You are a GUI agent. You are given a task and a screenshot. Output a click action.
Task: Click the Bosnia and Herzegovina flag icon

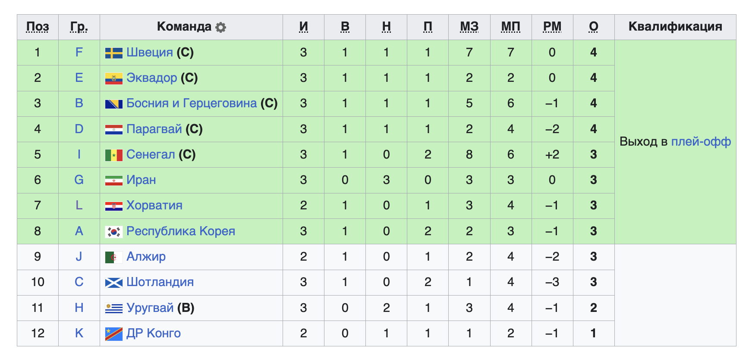(114, 104)
